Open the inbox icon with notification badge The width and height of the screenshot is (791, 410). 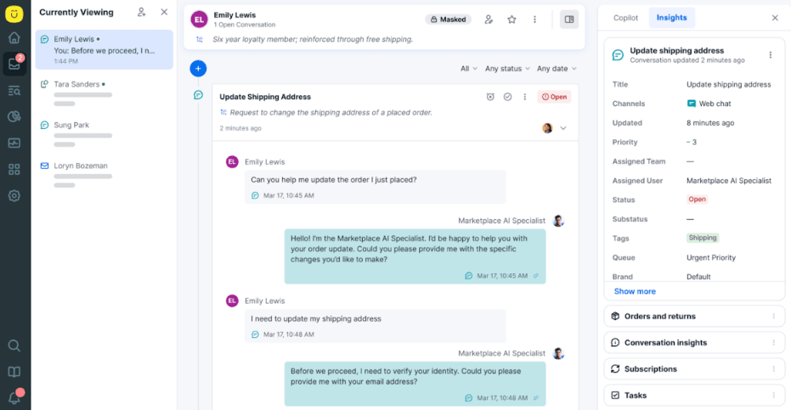14,64
